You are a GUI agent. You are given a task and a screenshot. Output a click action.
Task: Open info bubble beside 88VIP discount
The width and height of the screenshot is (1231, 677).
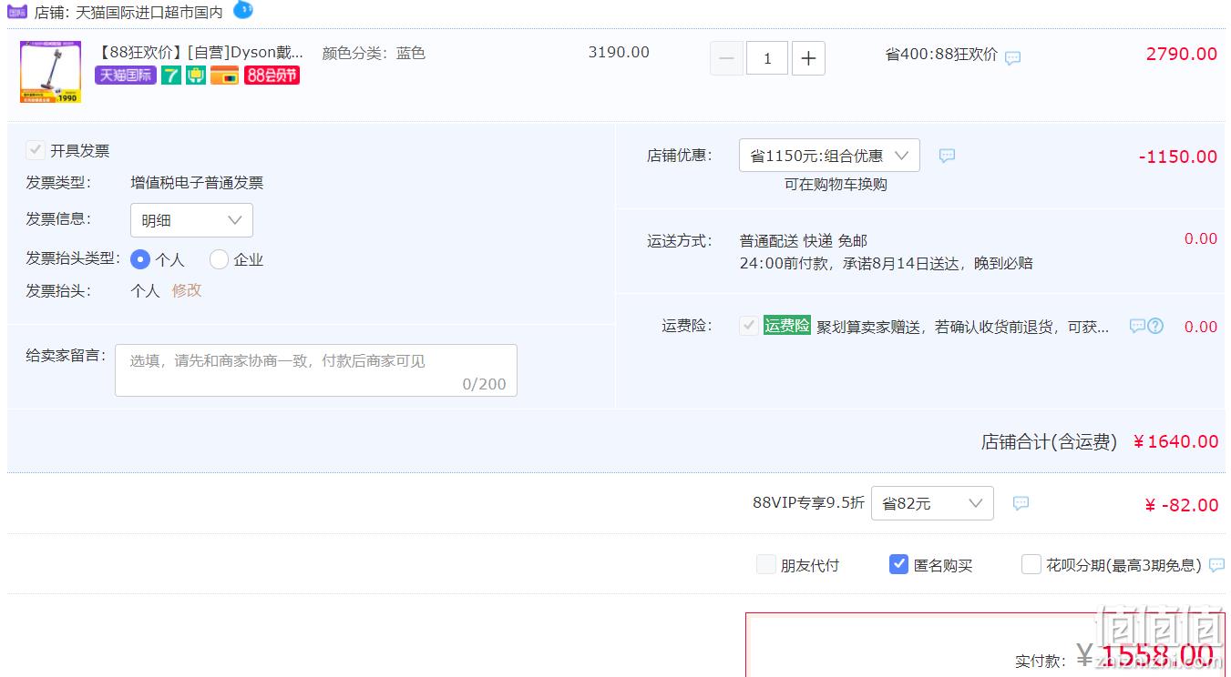1021,503
